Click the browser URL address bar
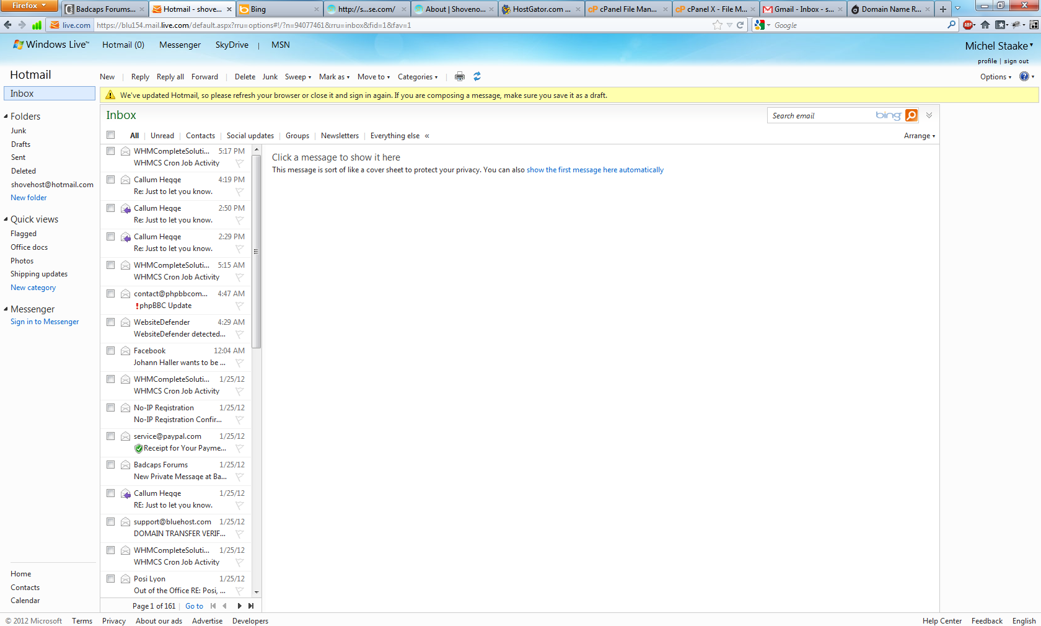This screenshot has height=626, width=1041. pos(403,25)
